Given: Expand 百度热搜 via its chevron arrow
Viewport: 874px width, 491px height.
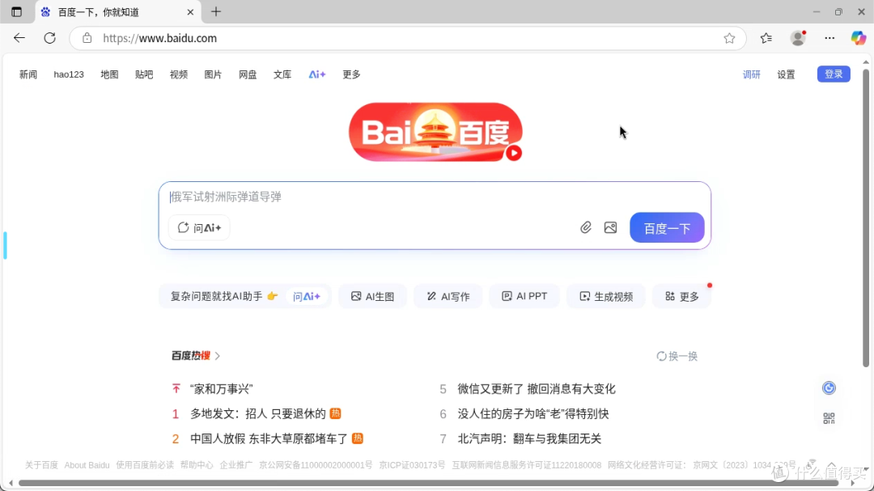Looking at the screenshot, I should tap(217, 356).
